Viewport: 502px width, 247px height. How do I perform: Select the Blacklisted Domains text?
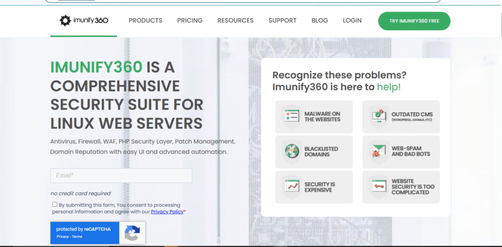click(x=321, y=152)
